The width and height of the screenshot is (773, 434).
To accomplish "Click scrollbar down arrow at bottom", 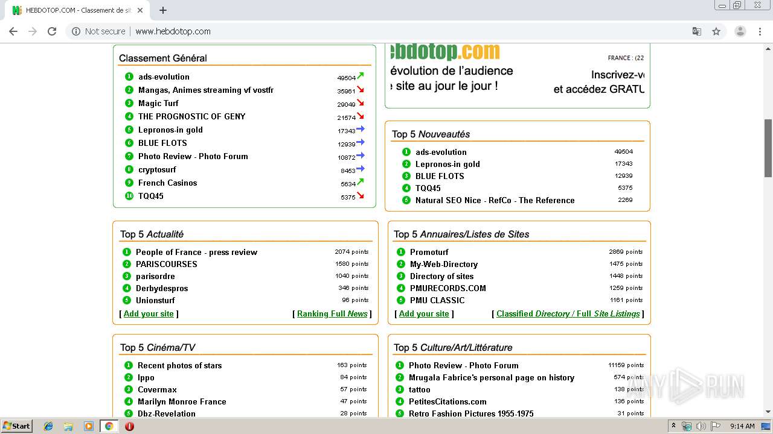I will coord(768,412).
